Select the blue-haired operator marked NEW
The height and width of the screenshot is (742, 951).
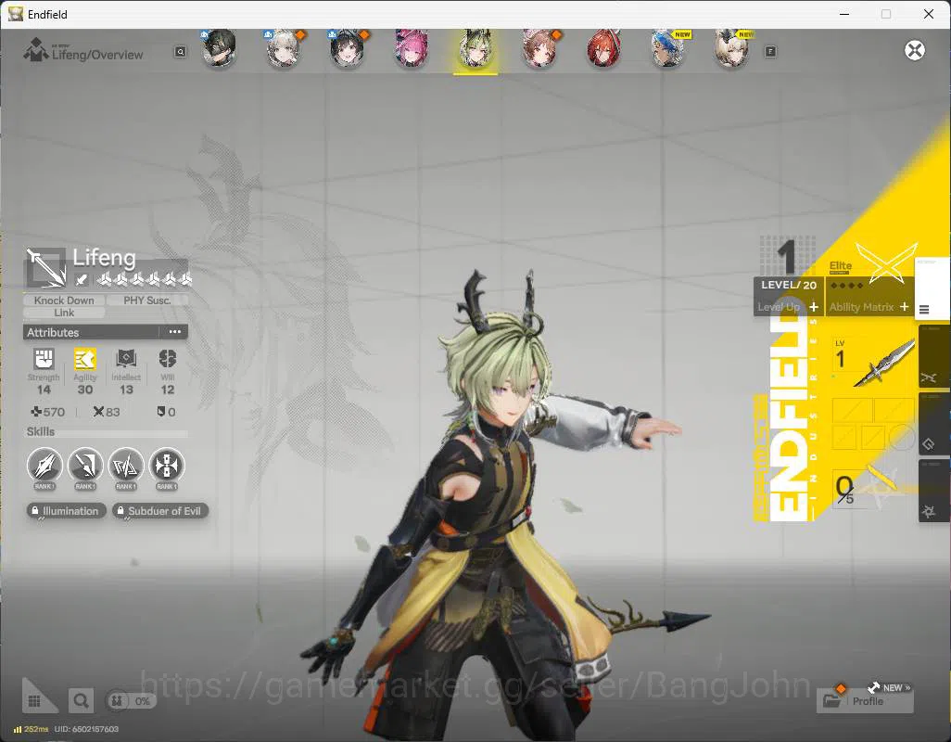[x=667, y=48]
